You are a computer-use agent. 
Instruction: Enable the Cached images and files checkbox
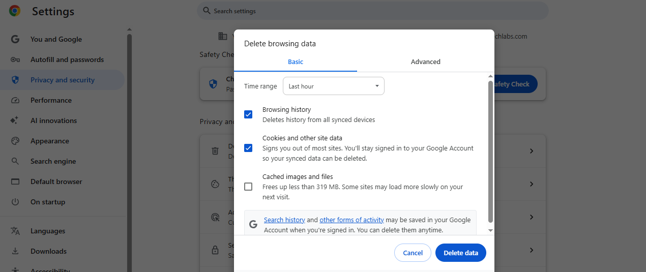tap(248, 187)
